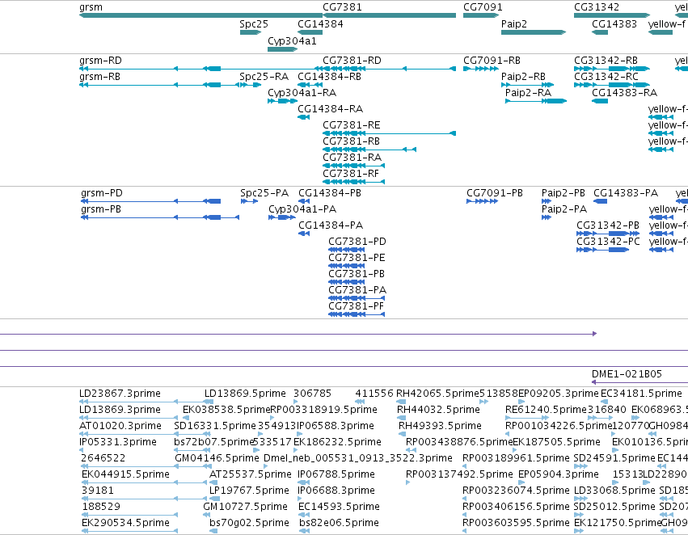The width and height of the screenshot is (688, 535).
Task: Click the CG7381-RD transcript label
Action: (352, 61)
